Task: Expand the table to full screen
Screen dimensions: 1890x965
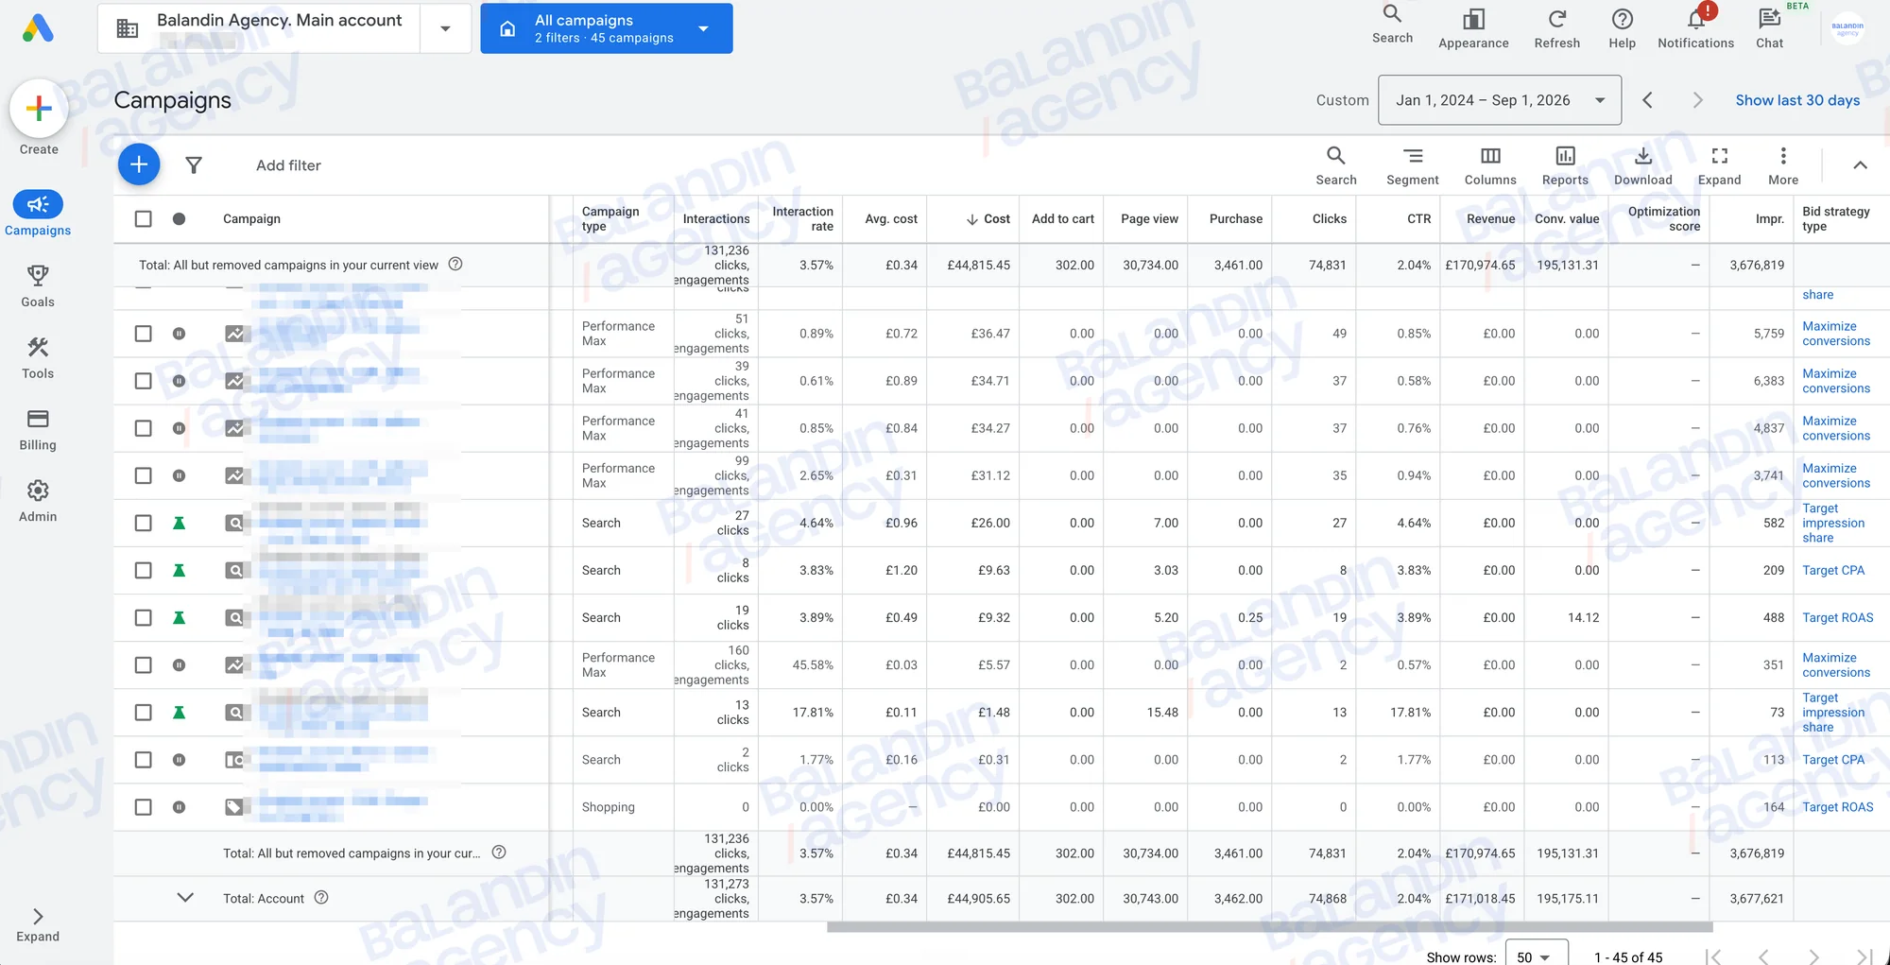Action: point(1719,165)
